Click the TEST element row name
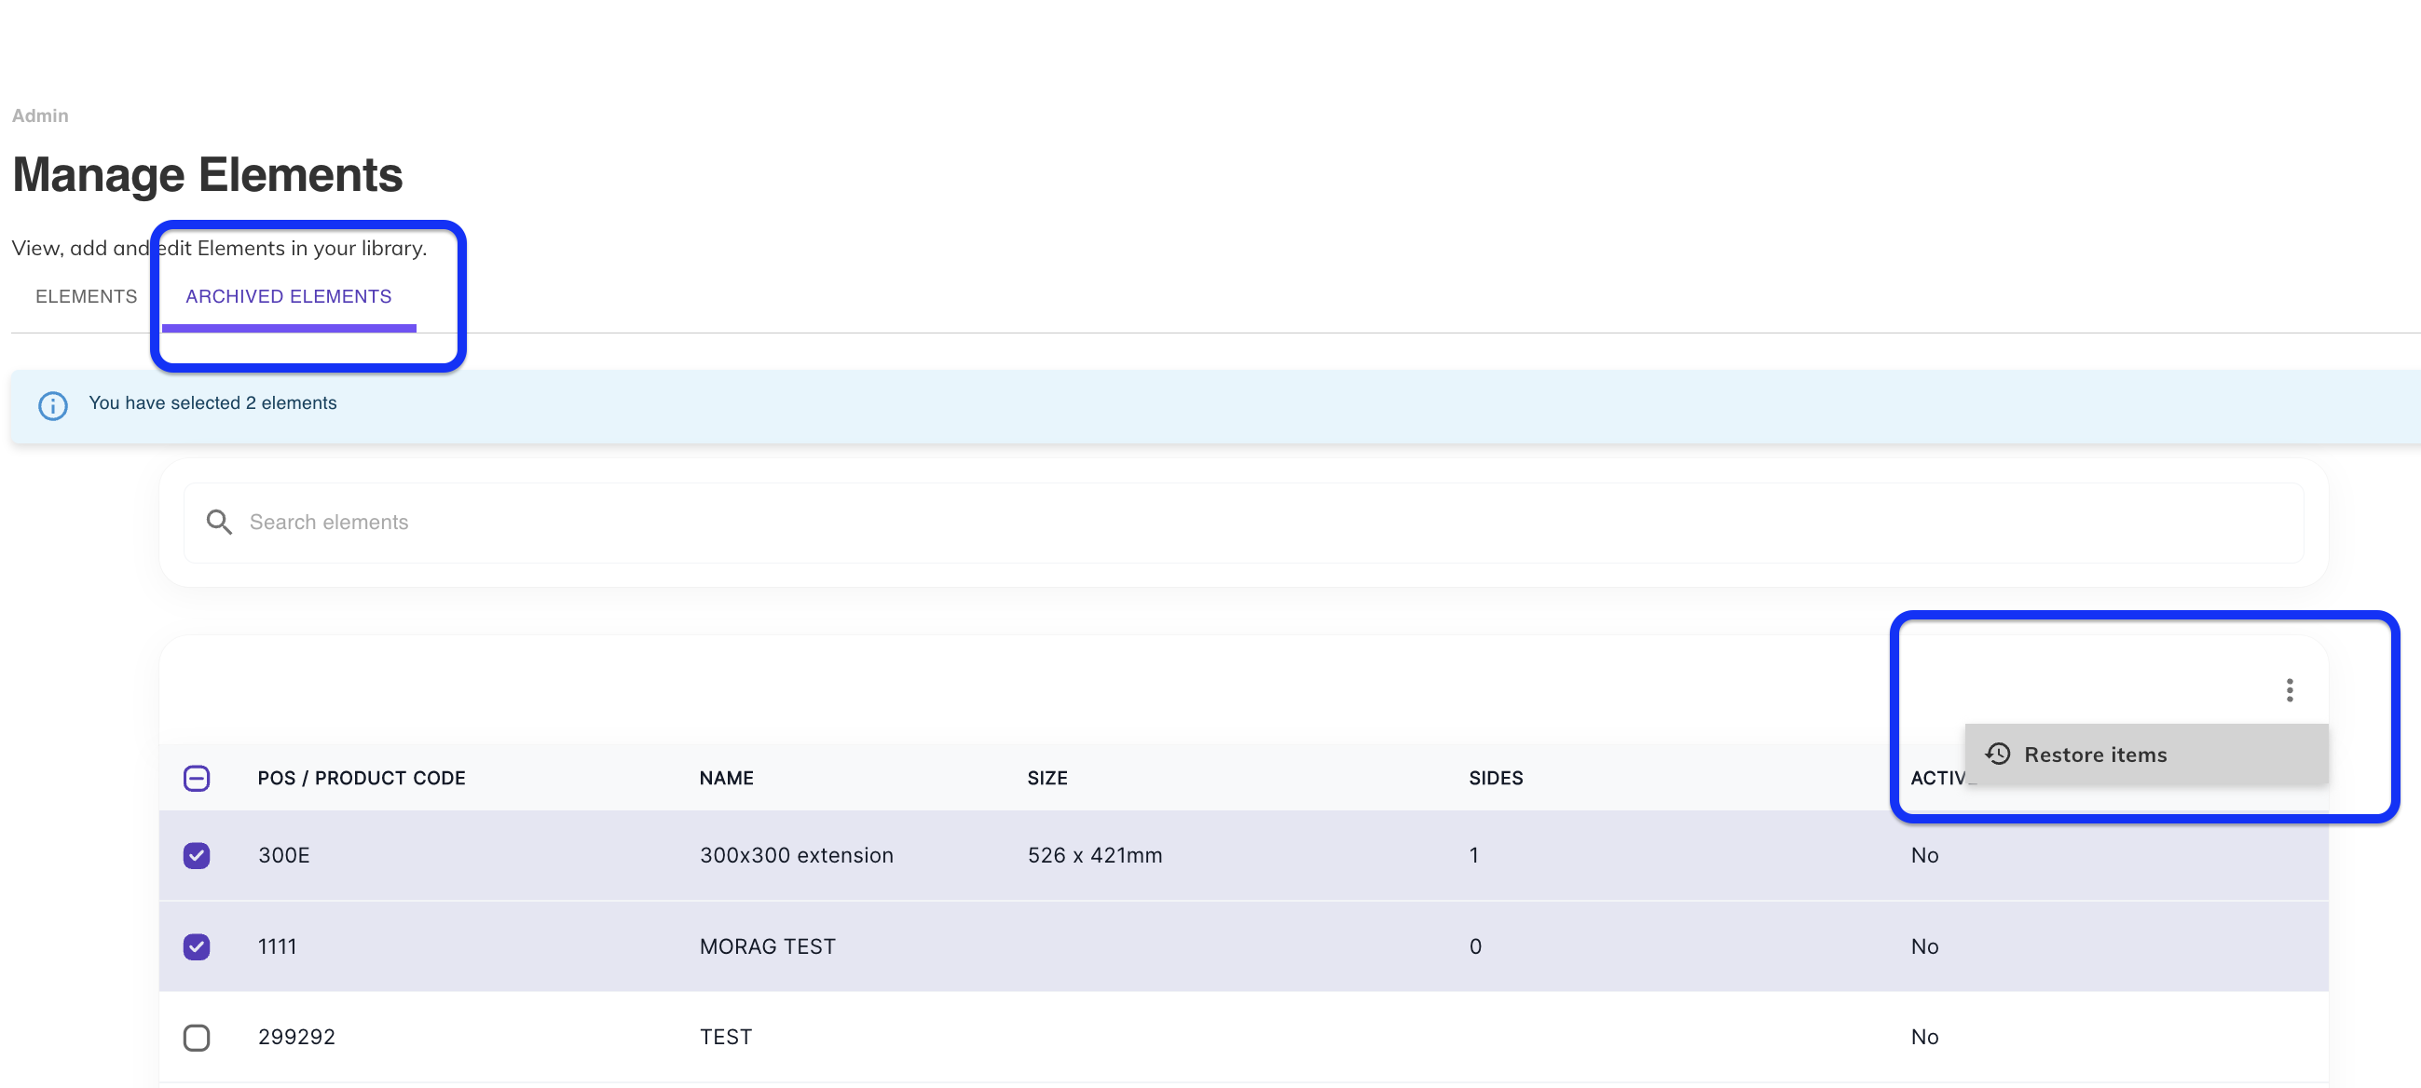The width and height of the screenshot is (2421, 1088). pos(726,1038)
